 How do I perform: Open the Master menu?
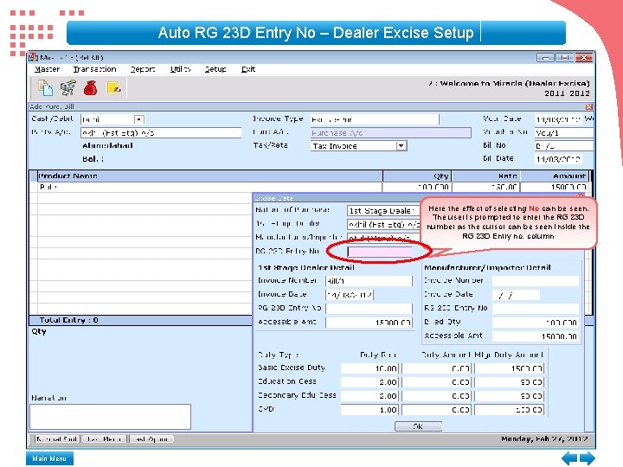click(47, 69)
